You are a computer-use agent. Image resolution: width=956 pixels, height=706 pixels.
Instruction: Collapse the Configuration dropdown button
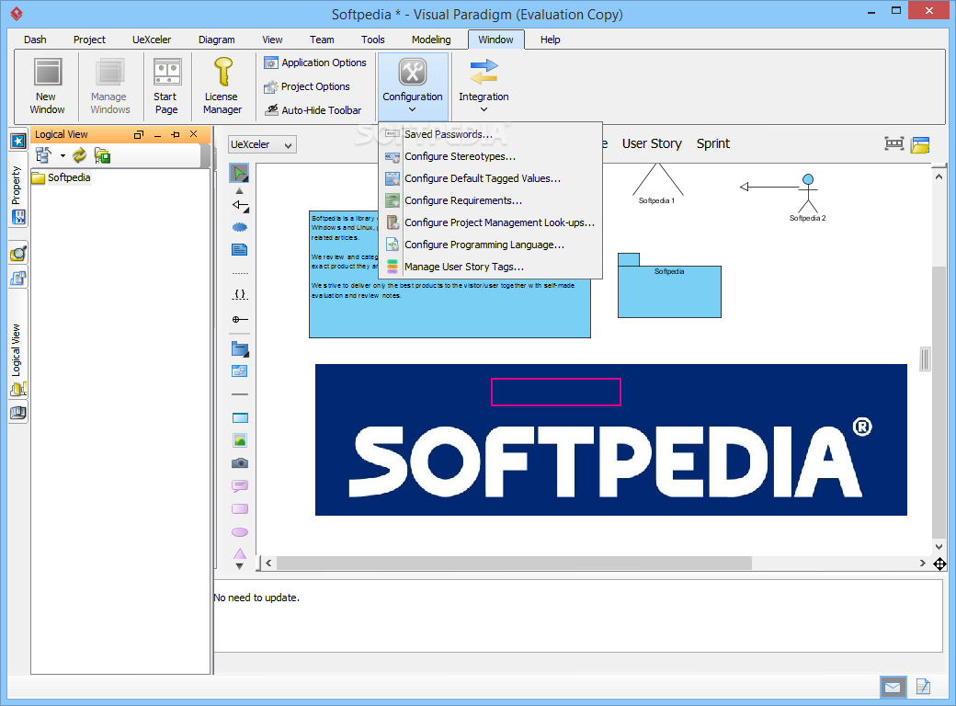click(x=413, y=86)
